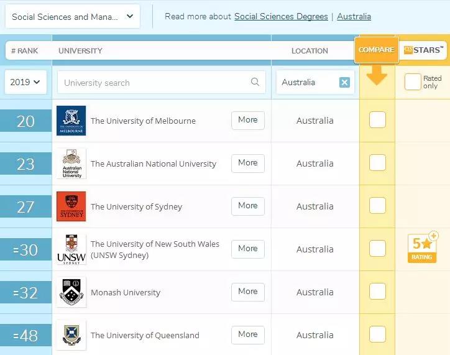450x355 pixels.
Task: Click rank 20 cell
Action: [x=26, y=121]
